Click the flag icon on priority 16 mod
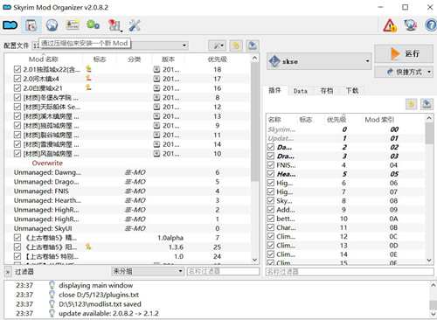The height and width of the screenshot is (320, 437). (88, 87)
